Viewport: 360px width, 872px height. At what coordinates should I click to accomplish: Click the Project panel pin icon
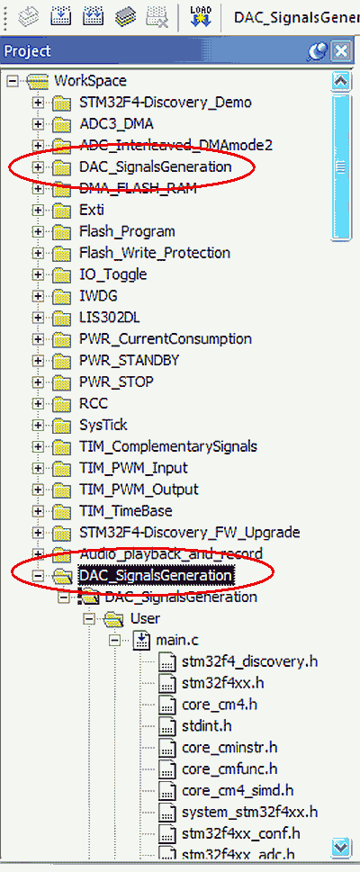point(319,51)
